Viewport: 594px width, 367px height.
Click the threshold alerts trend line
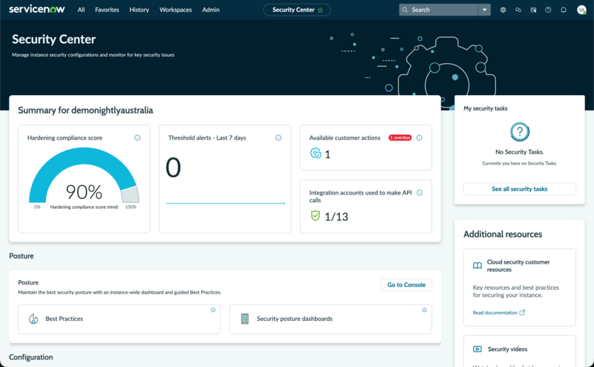tap(226, 204)
